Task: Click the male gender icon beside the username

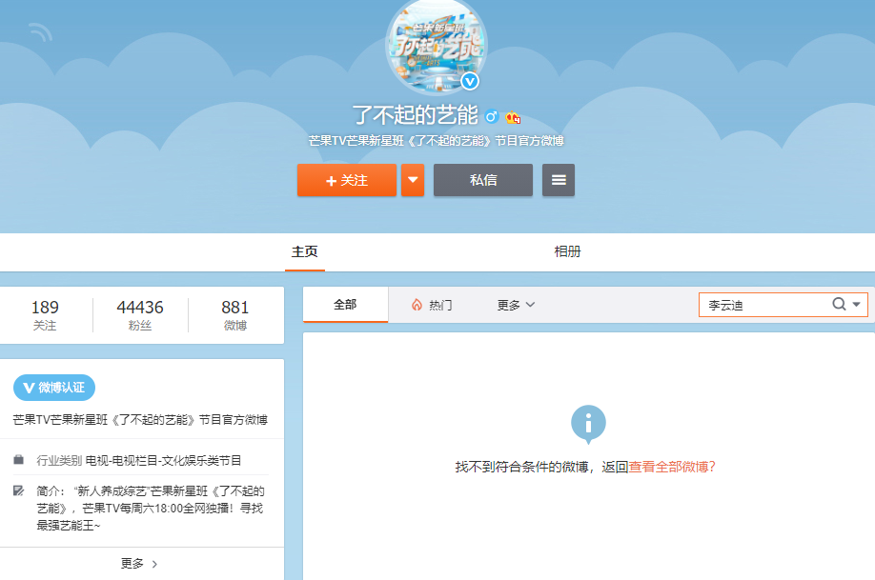Action: pos(492,116)
